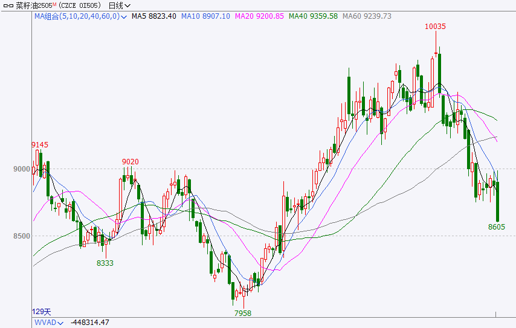
Task: Click the 8333 trough price label
Action: pyautogui.click(x=105, y=263)
